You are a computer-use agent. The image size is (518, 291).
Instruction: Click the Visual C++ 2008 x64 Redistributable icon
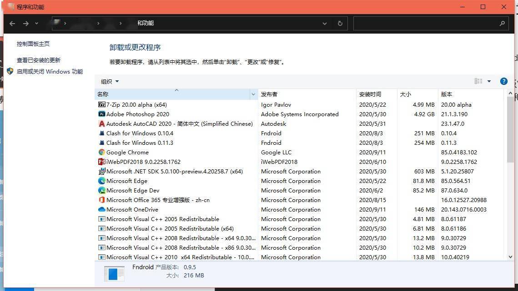[x=102, y=238]
